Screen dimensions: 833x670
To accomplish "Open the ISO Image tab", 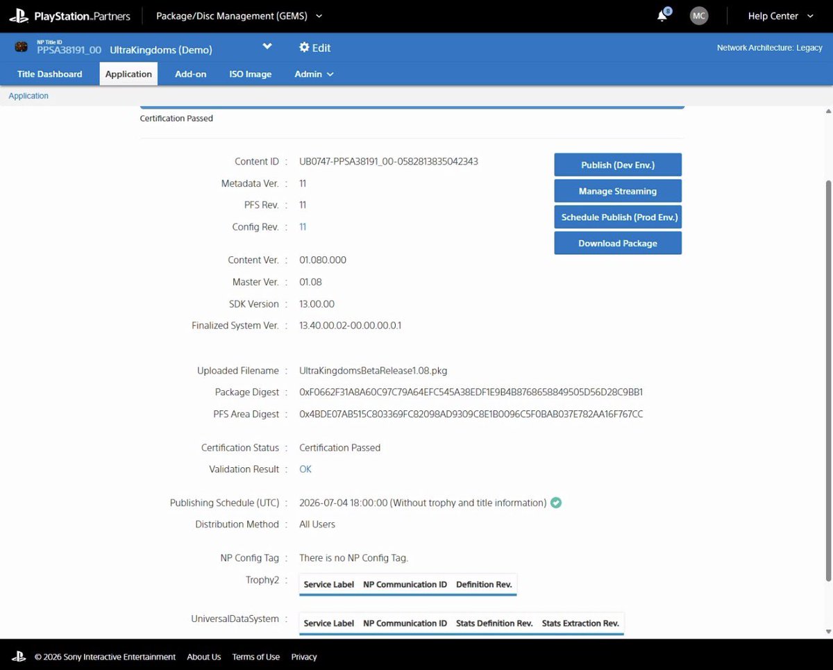I will tap(251, 74).
